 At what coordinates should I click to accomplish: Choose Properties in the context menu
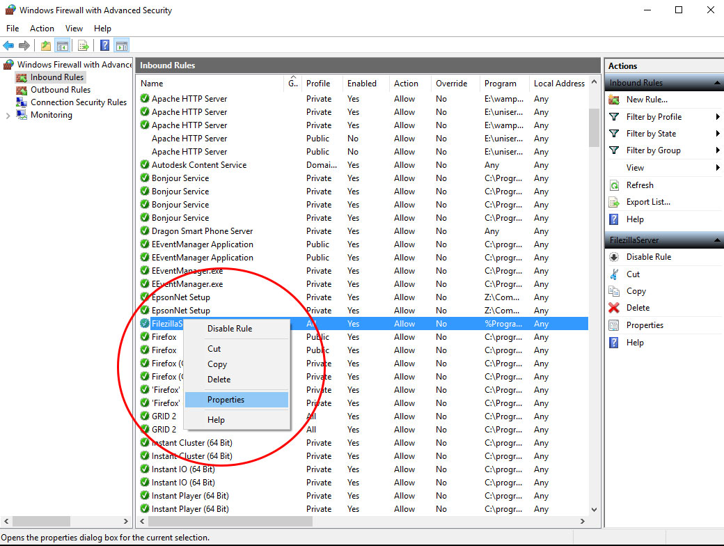(x=237, y=400)
